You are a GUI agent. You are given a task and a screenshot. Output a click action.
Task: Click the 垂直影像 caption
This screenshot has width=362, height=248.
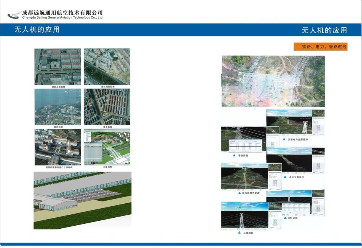pyautogui.click(x=108, y=127)
